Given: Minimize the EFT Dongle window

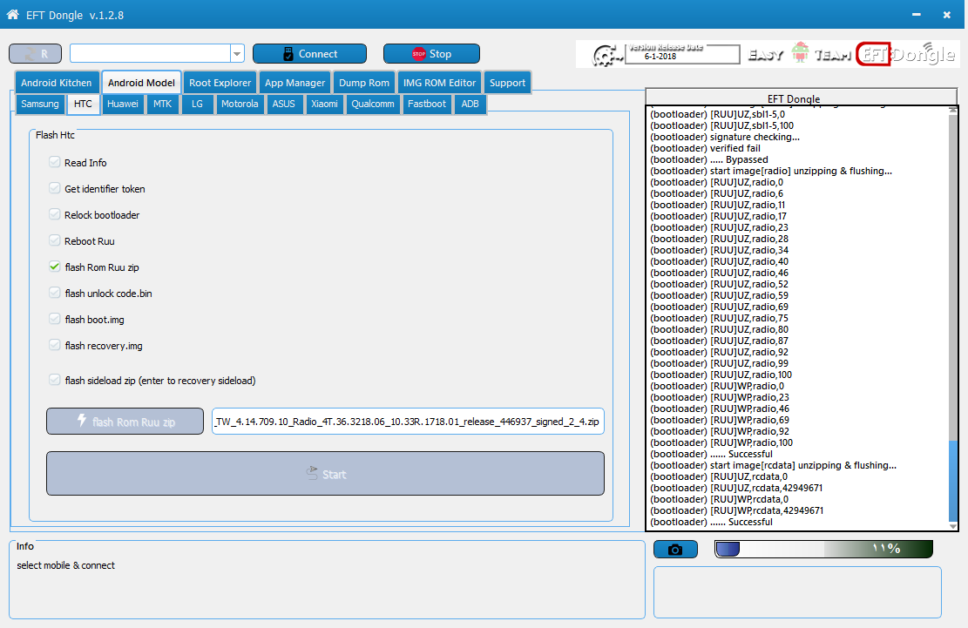Looking at the screenshot, I should pyautogui.click(x=916, y=15).
